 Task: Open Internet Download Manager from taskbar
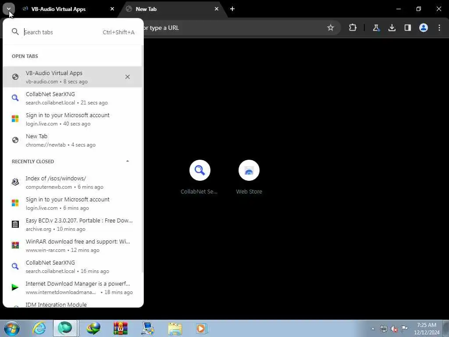[x=93, y=328]
